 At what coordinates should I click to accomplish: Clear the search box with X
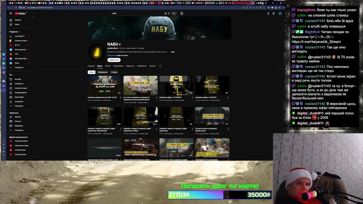pyautogui.click(x=168, y=13)
